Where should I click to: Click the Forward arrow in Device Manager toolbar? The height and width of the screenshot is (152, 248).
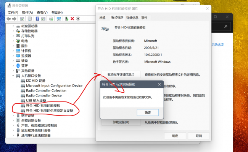click(14, 19)
